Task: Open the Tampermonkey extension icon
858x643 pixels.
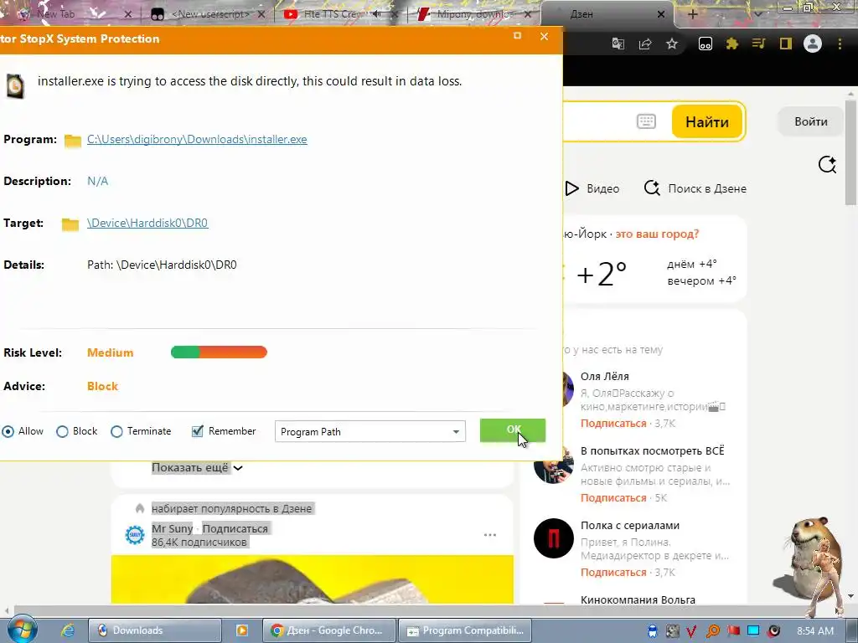Action: point(706,44)
